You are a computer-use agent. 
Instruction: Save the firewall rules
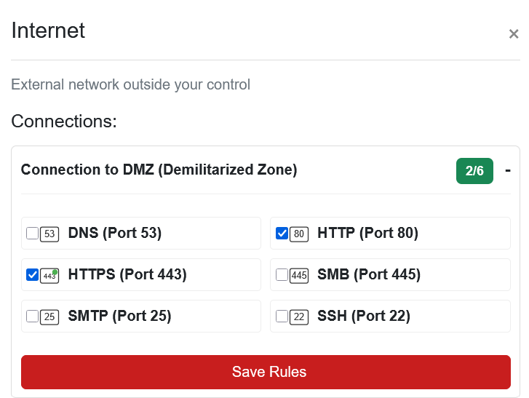[x=266, y=372]
